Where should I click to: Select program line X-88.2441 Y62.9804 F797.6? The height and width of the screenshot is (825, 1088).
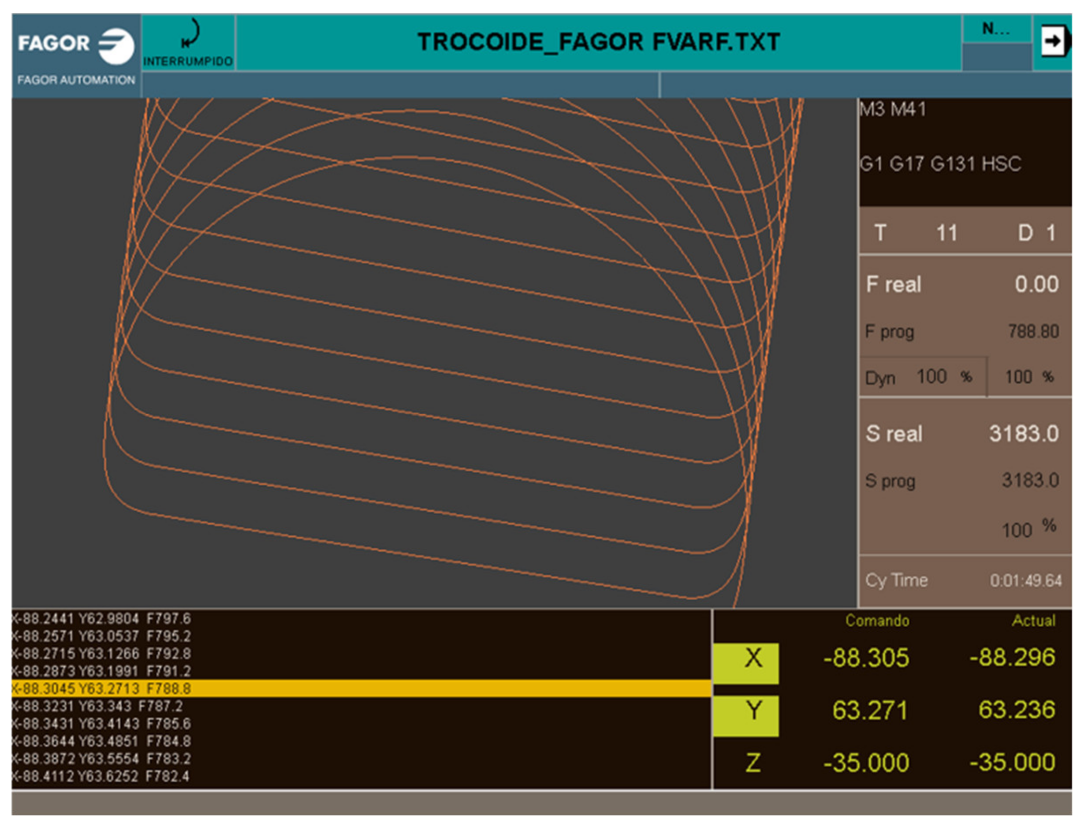pyautogui.click(x=101, y=618)
